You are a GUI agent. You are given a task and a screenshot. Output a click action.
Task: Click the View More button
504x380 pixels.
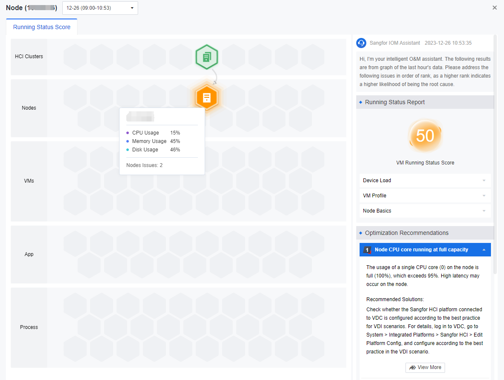point(425,367)
